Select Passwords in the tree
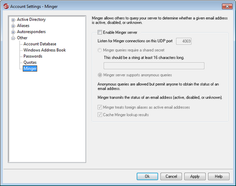236x186 pixels. click(33, 56)
